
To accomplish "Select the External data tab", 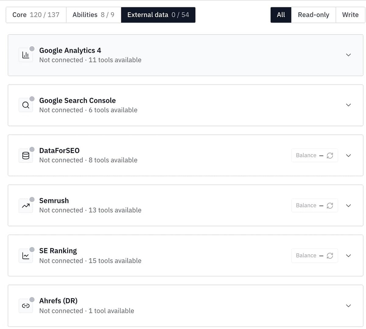I will [158, 15].
